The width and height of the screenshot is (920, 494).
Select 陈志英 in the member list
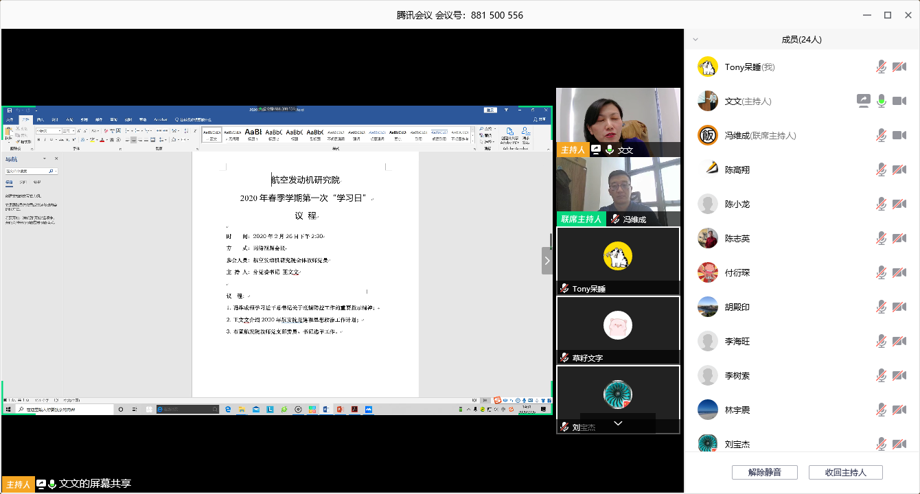click(x=737, y=239)
